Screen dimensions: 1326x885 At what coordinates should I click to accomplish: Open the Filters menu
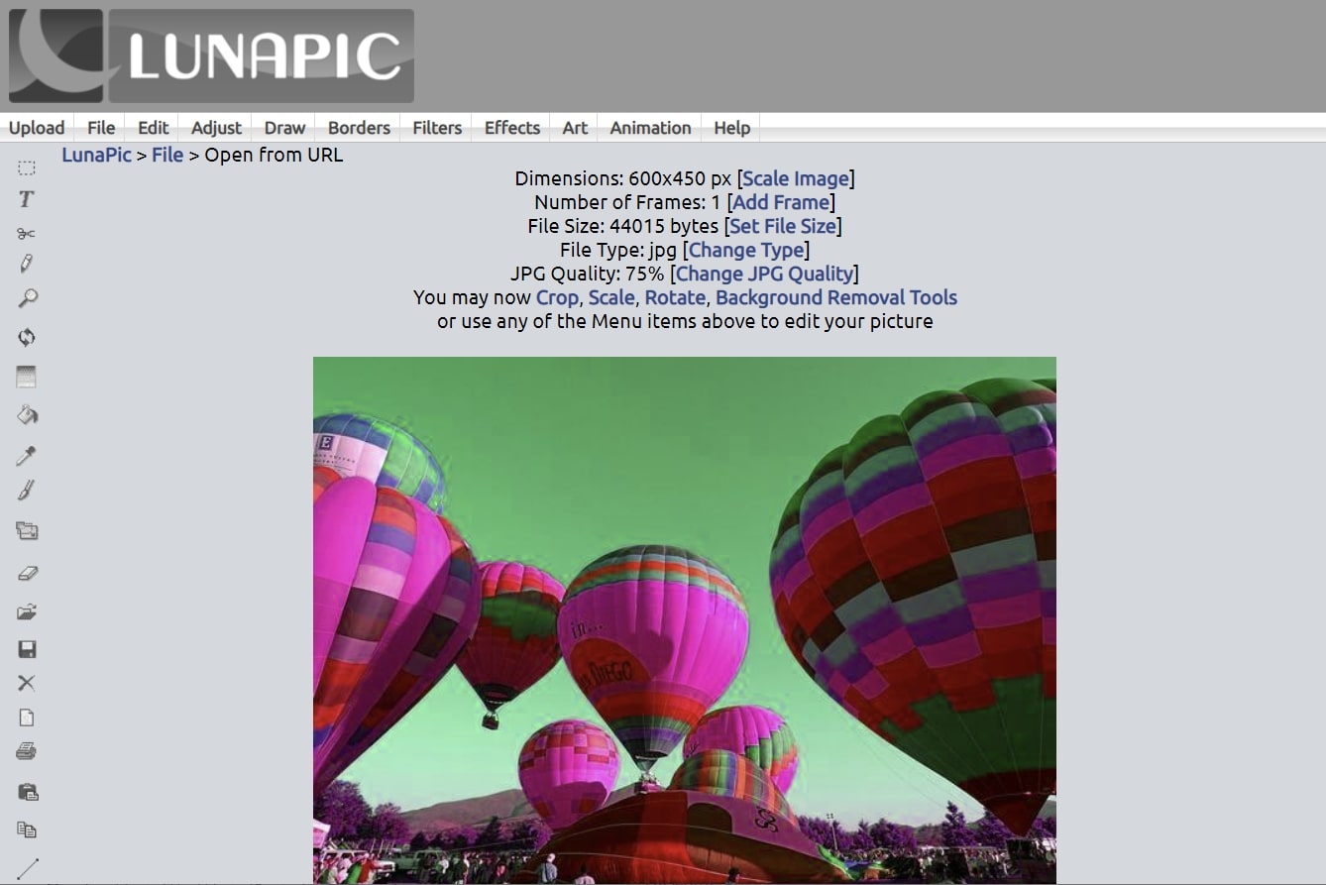coord(436,127)
